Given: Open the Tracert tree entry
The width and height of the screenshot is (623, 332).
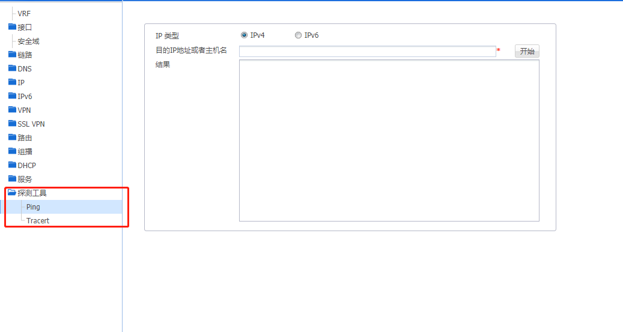Looking at the screenshot, I should point(38,221).
